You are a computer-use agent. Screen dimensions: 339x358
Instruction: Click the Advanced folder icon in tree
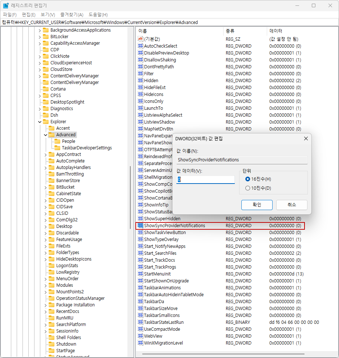tap(52, 135)
